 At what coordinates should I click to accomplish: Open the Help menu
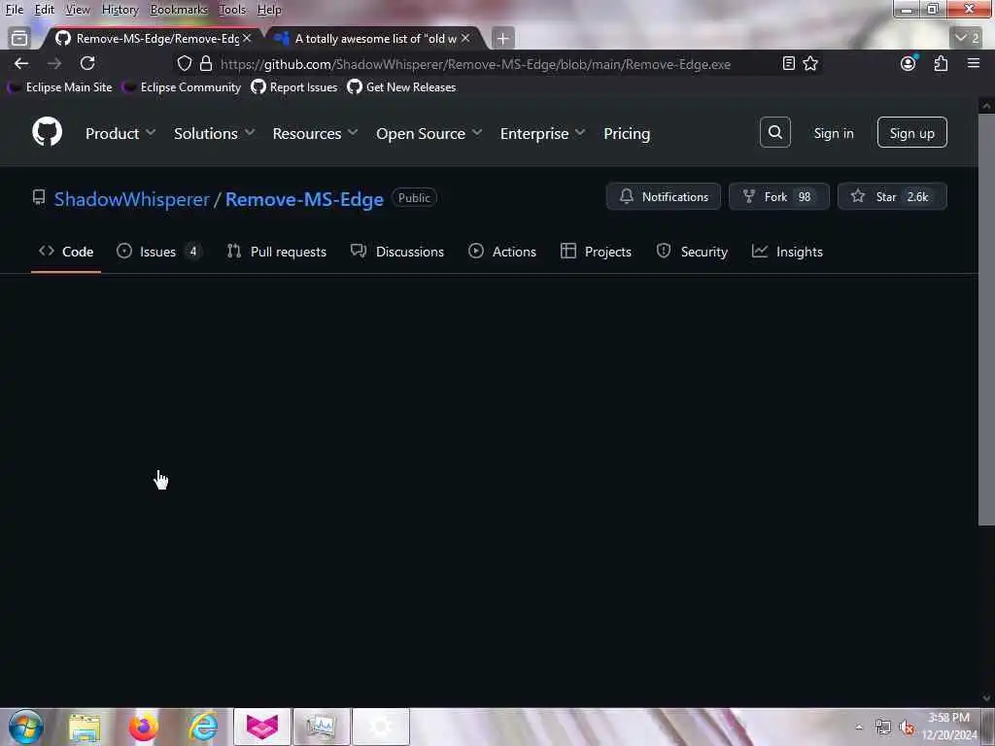click(269, 10)
